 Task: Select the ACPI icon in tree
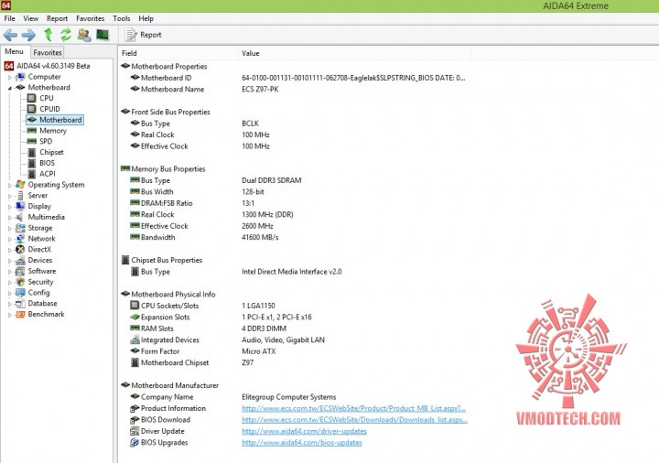tap(31, 174)
